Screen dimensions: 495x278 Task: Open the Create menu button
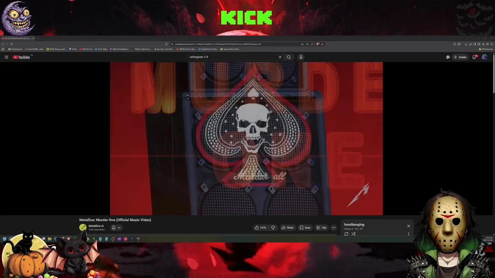pos(460,57)
